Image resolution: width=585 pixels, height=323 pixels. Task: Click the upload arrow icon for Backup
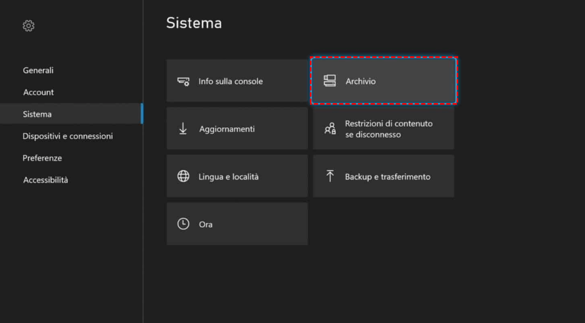tap(330, 176)
